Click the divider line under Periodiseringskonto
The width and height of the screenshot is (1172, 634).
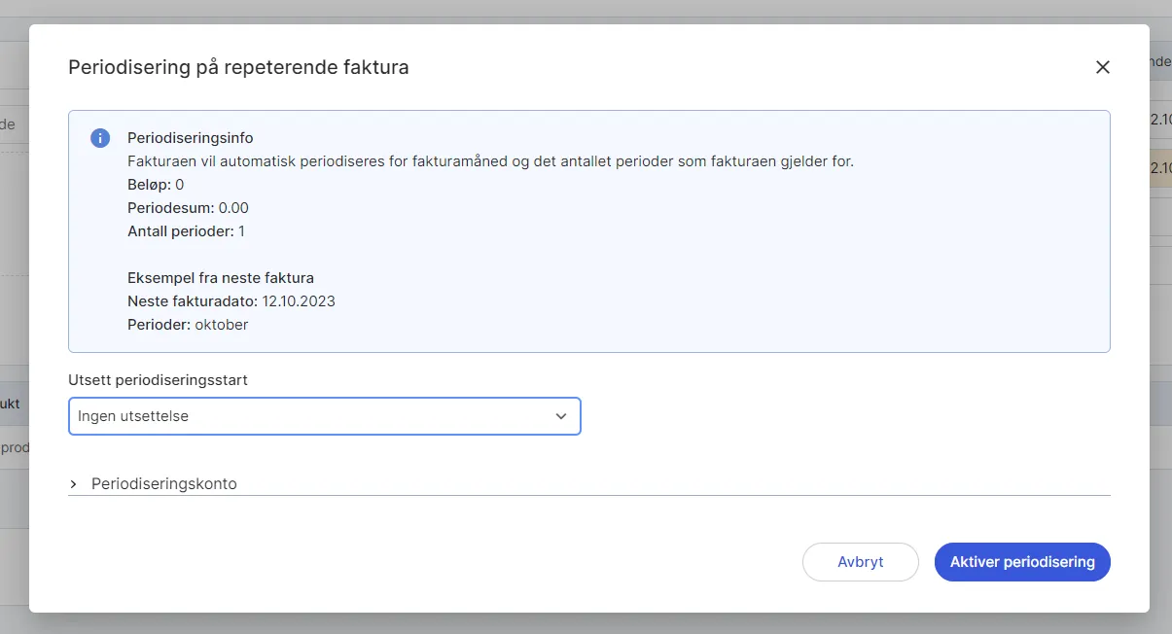pos(588,495)
